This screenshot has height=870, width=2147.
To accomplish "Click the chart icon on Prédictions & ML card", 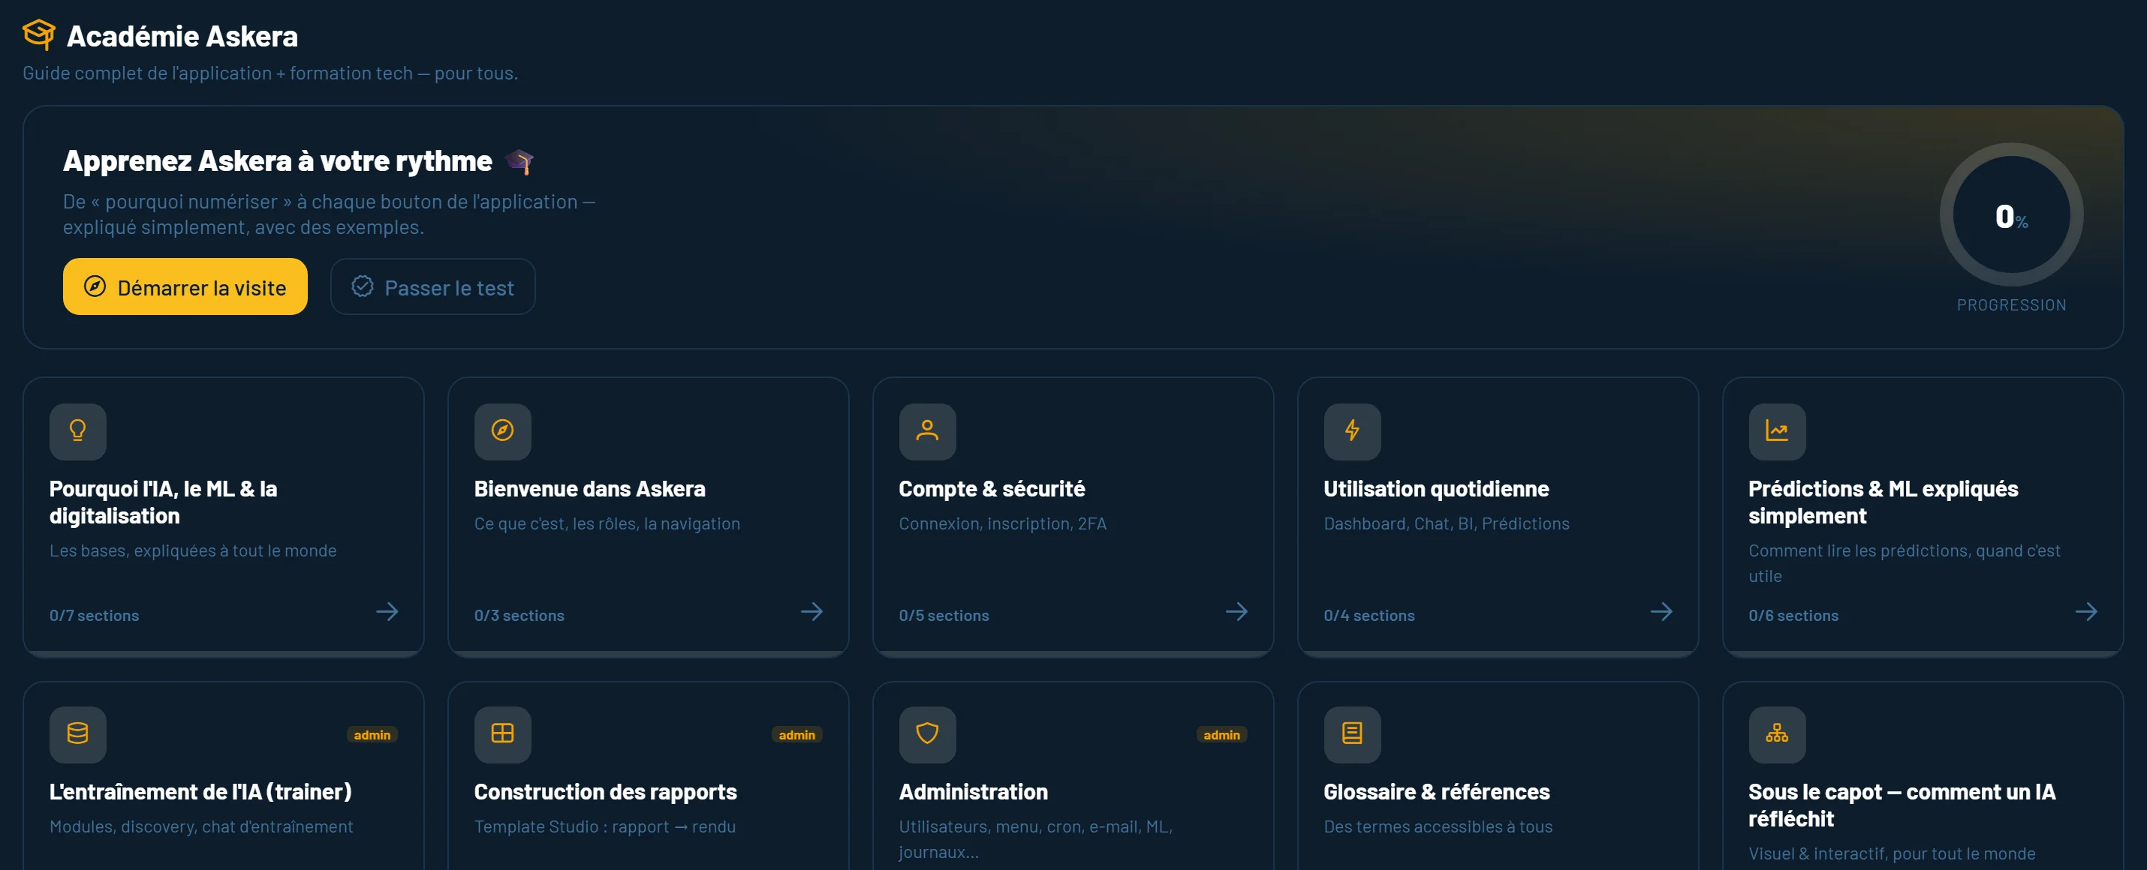I will click(1777, 431).
